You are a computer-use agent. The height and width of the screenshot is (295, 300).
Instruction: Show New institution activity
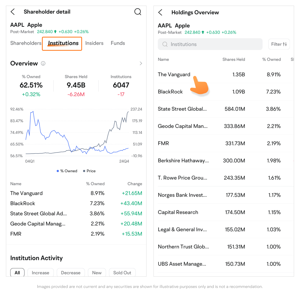click(97, 273)
